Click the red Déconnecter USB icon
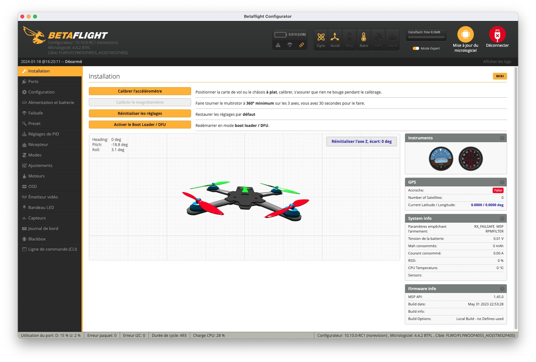 497,34
